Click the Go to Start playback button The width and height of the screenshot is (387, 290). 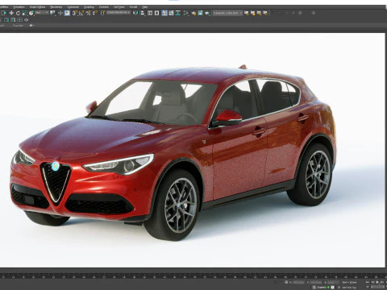pos(368,282)
